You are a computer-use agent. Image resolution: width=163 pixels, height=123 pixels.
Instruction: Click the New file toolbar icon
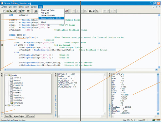coord(4,11)
